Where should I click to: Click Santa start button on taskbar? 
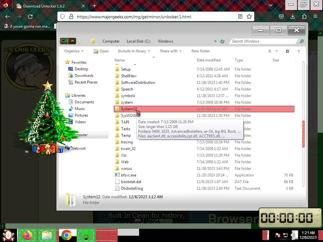tap(8, 235)
